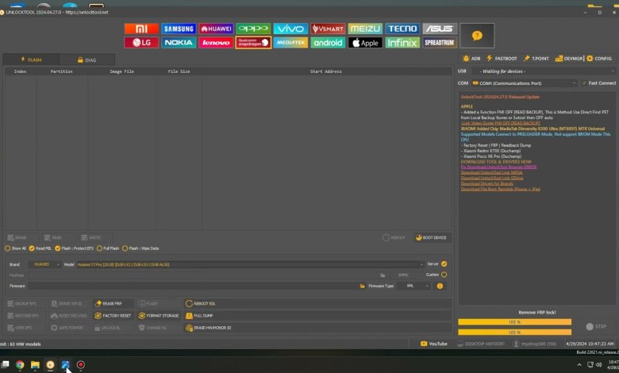Select the Meizu brand logo
Screen dimensions: 619x373
tap(365, 29)
